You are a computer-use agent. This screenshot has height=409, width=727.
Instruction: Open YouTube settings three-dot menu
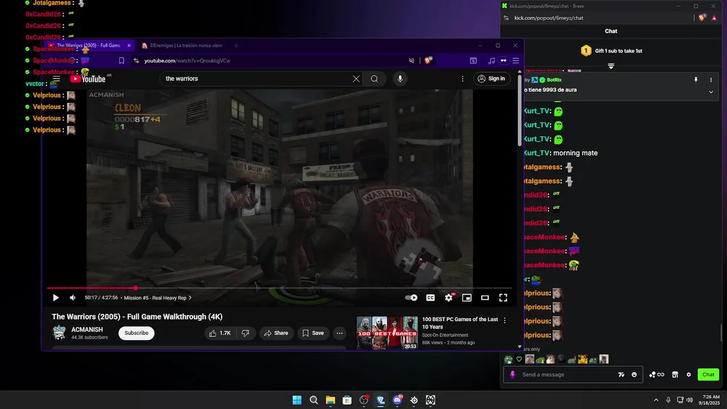click(x=463, y=79)
